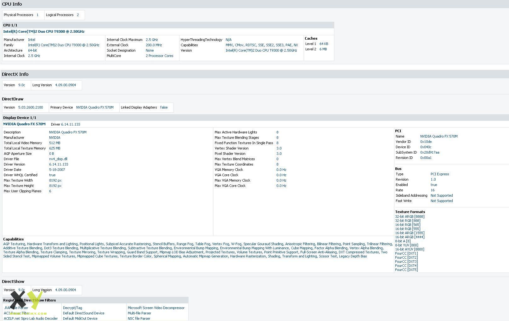This screenshot has height=321, width=509.
Task: Click the SubSystem ID "0x20d917aa"
Action: pyautogui.click(x=430, y=152)
